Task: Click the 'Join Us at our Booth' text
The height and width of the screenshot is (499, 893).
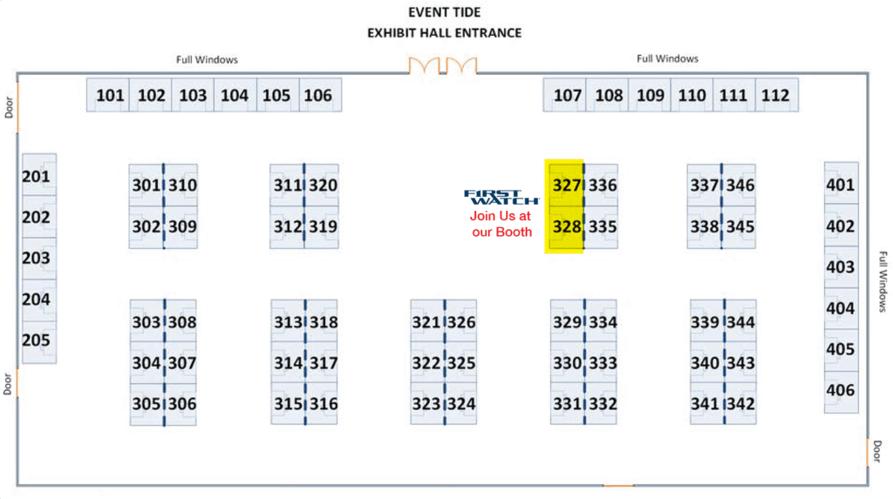Action: pos(501,224)
